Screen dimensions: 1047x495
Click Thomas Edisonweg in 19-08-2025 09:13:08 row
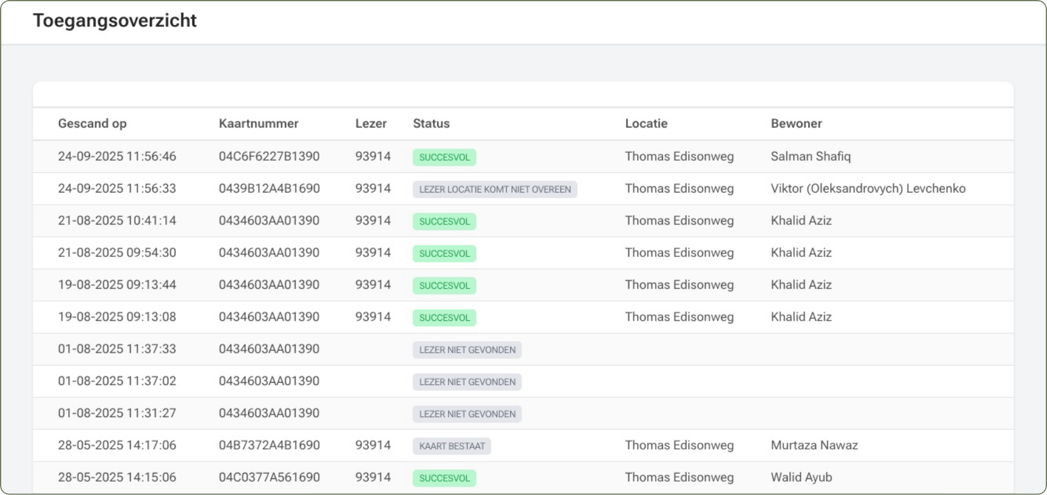click(x=679, y=317)
